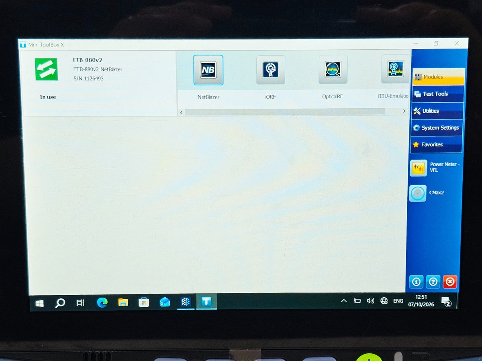Launch the BBU-Emulation icon

coord(396,69)
